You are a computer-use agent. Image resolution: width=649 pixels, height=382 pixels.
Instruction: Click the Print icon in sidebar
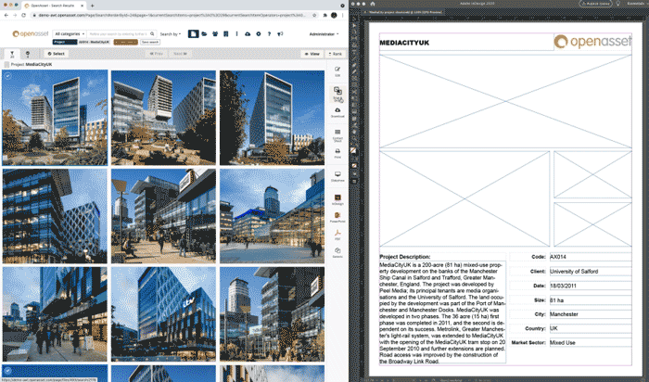[337, 153]
